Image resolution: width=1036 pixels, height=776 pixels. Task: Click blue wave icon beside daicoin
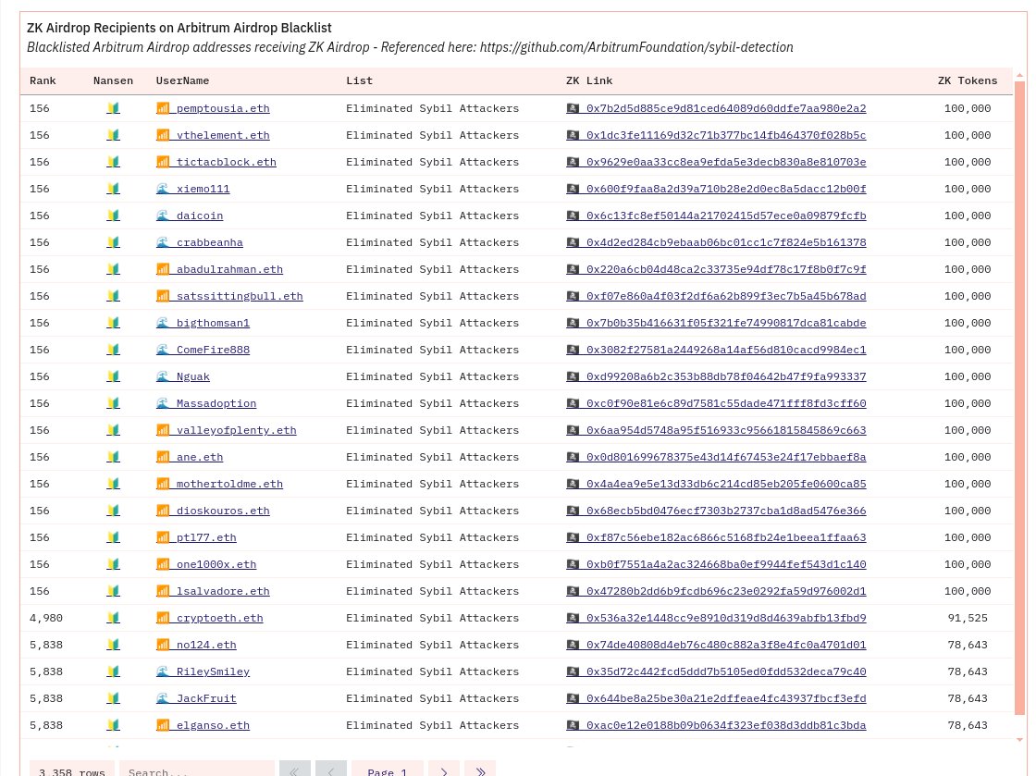(163, 216)
